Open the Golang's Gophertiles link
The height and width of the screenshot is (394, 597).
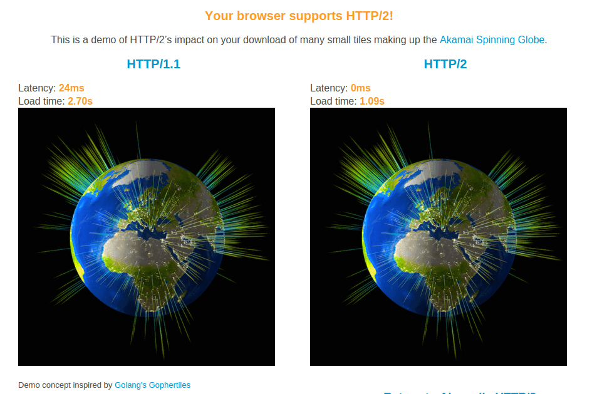[152, 385]
